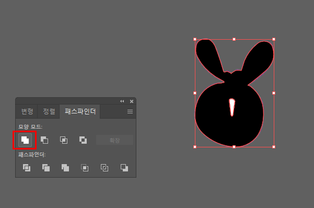Click the left-middle bounding box handle
Screen dimensions: 314x208
pyautogui.click(x=195, y=93)
